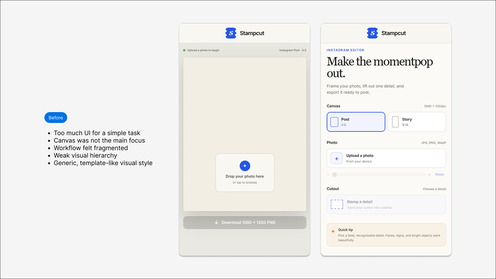Screen dimensions: 496x279
Task: Click the blue plus icon in the drop zone
Action: click(245, 166)
